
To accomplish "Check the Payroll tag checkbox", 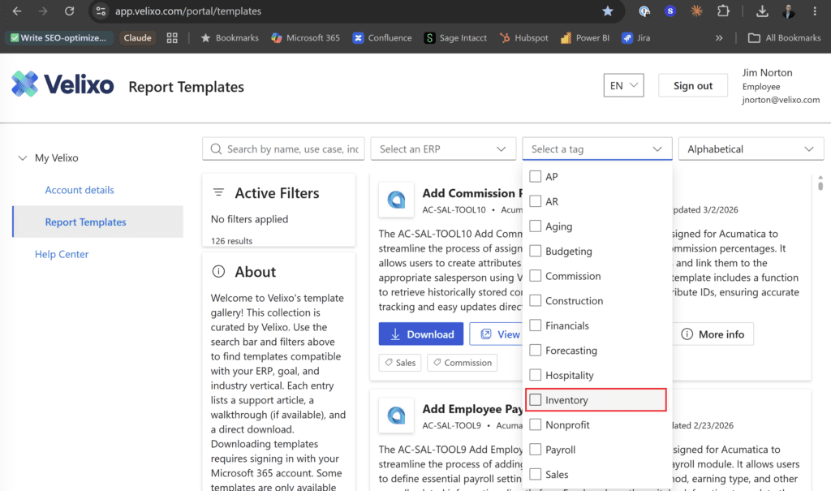I will coord(536,450).
